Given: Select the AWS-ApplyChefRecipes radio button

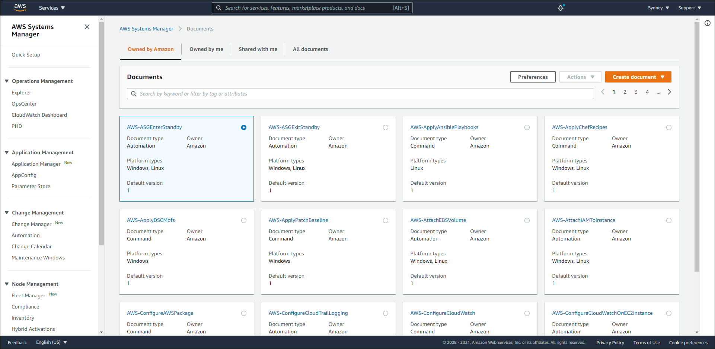Looking at the screenshot, I should pyautogui.click(x=669, y=127).
